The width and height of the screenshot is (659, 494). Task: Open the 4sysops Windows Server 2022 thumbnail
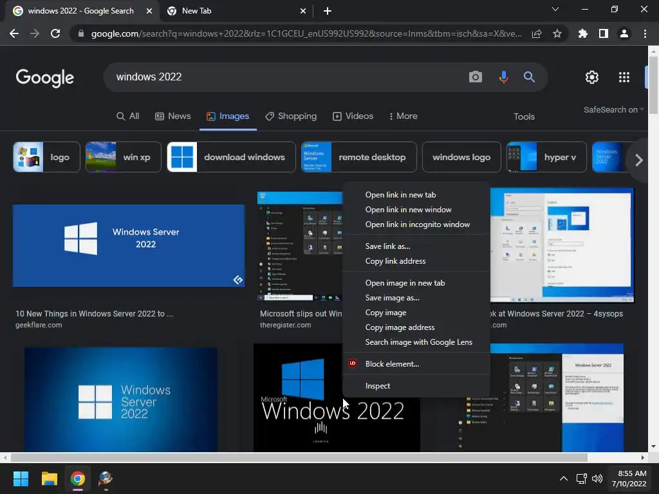(x=562, y=245)
